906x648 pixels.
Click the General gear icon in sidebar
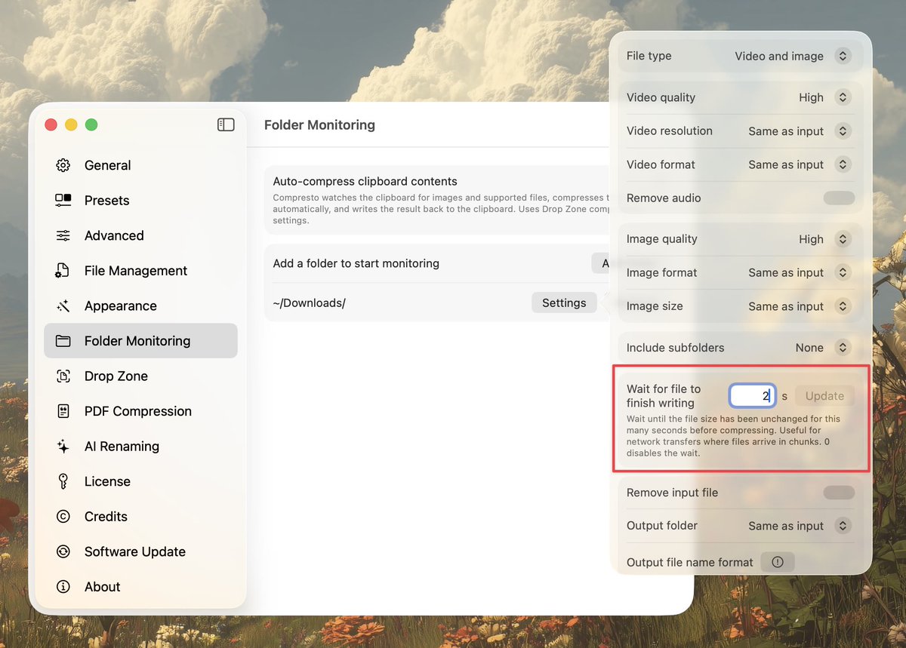[x=63, y=165]
